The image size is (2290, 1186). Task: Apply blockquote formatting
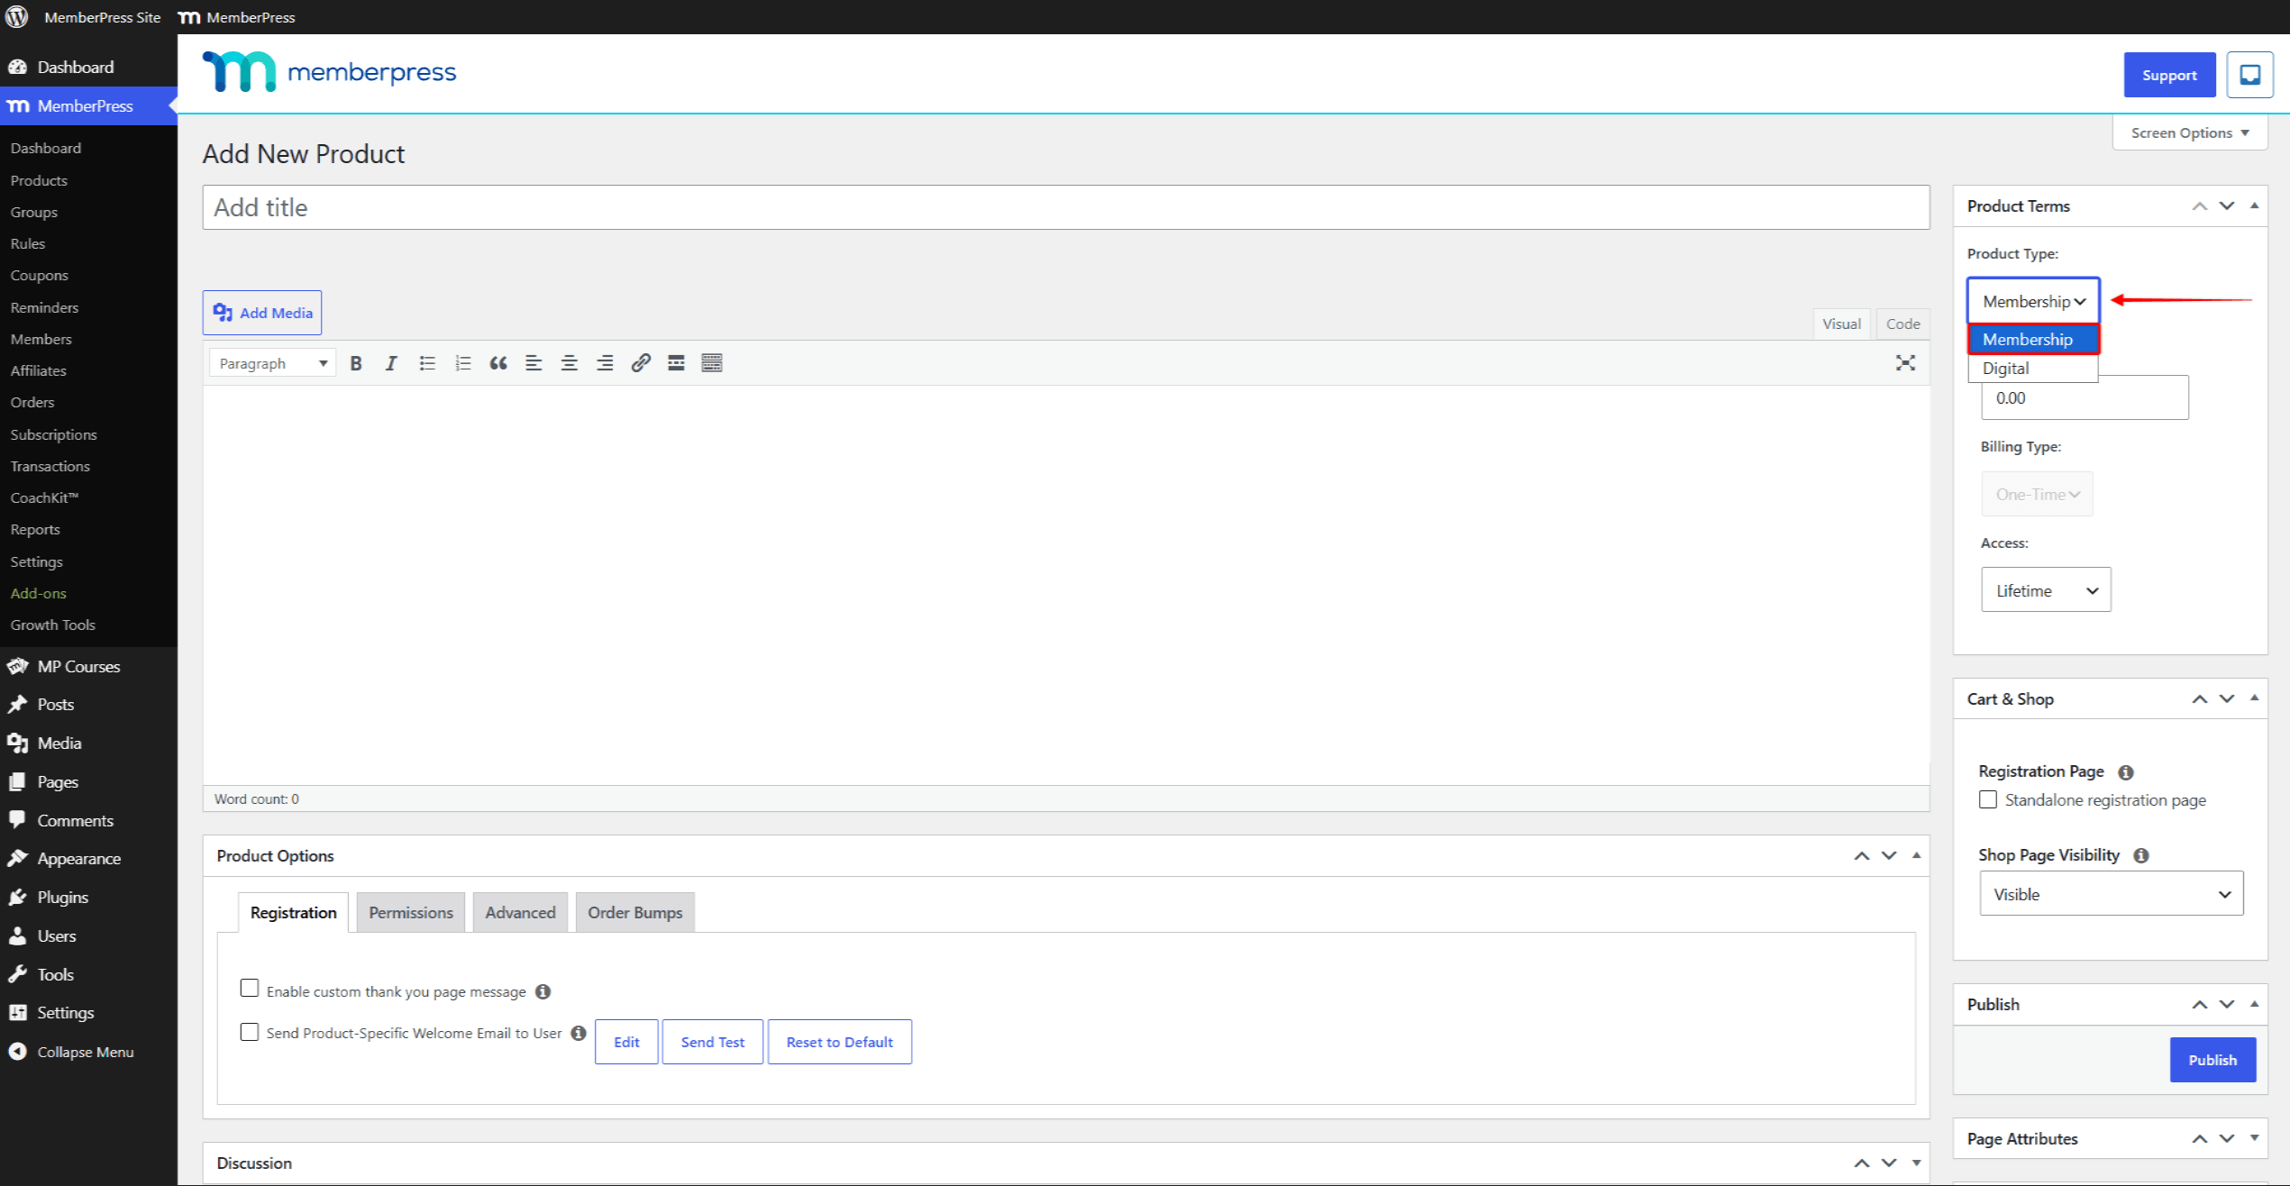click(x=498, y=363)
